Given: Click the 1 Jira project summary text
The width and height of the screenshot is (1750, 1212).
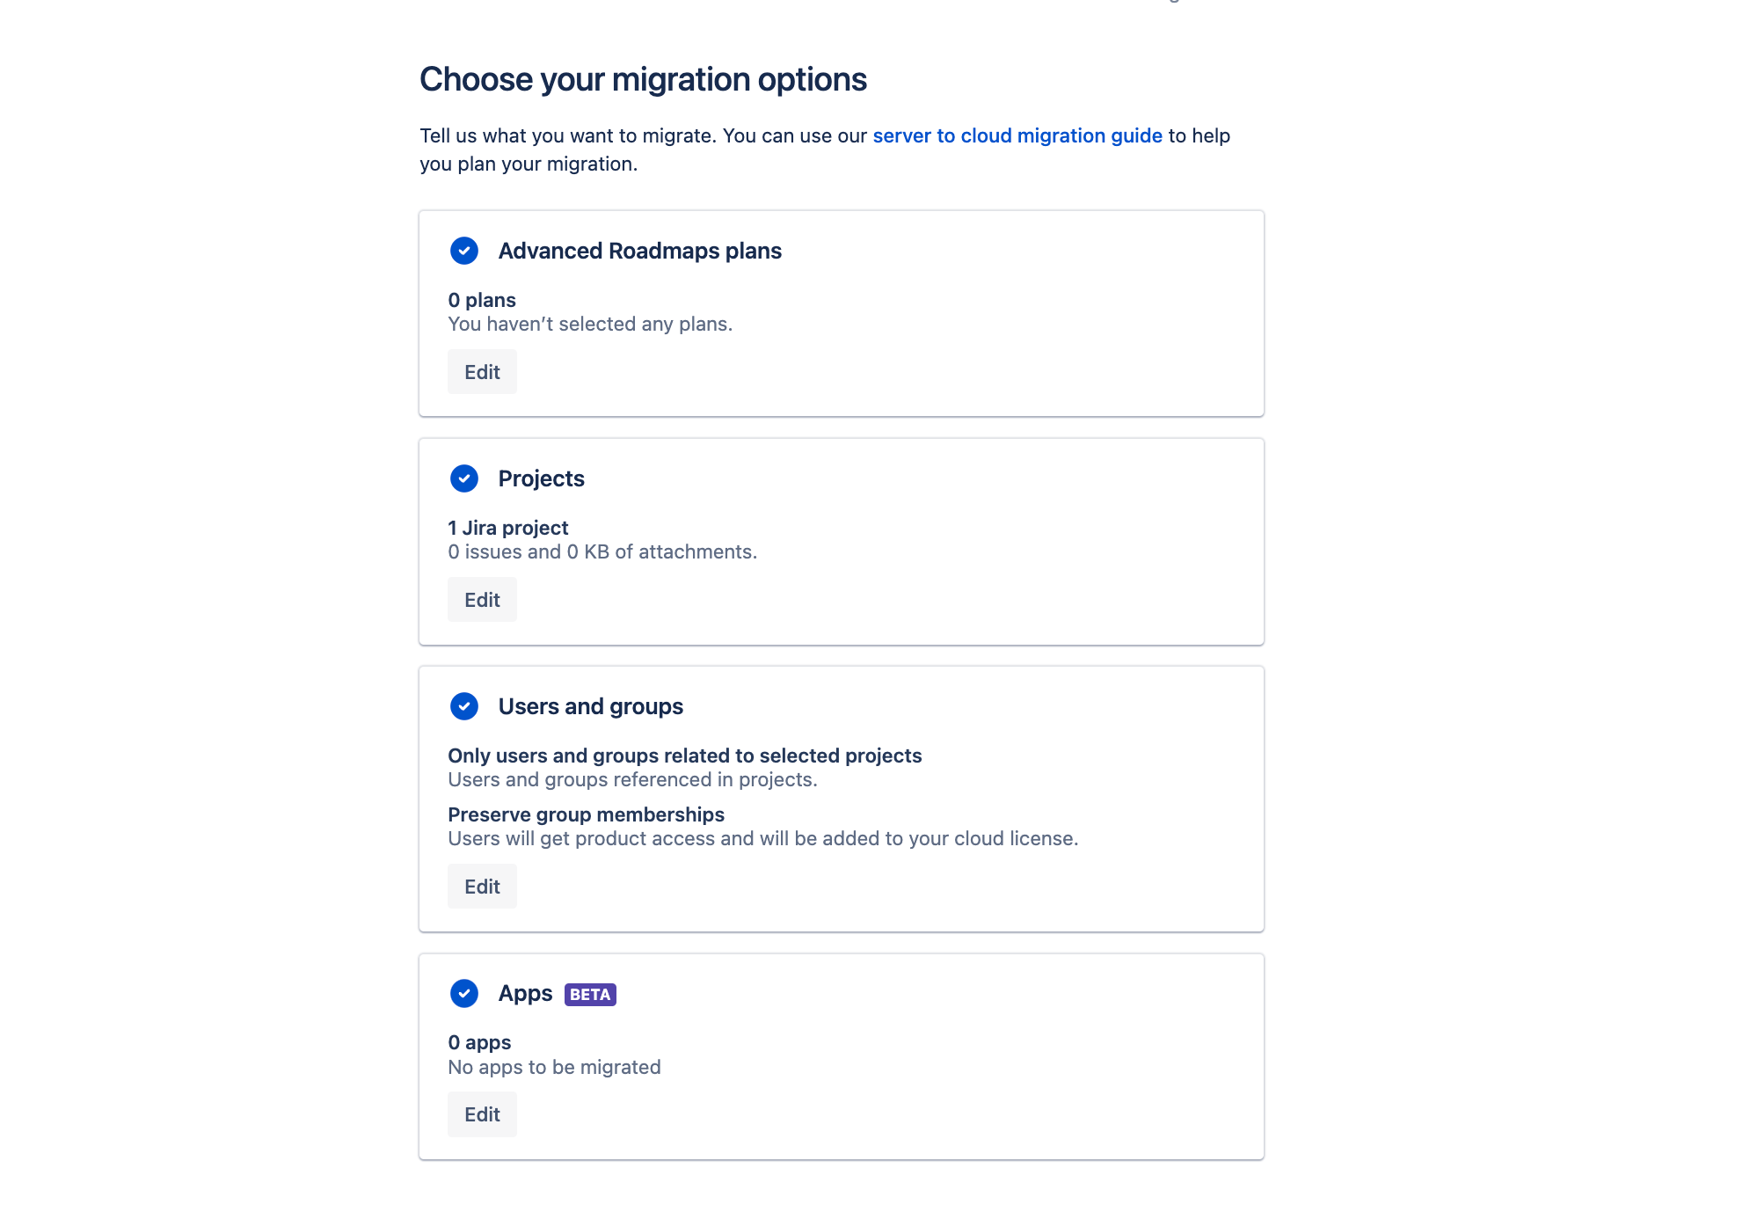Looking at the screenshot, I should [x=507, y=528].
